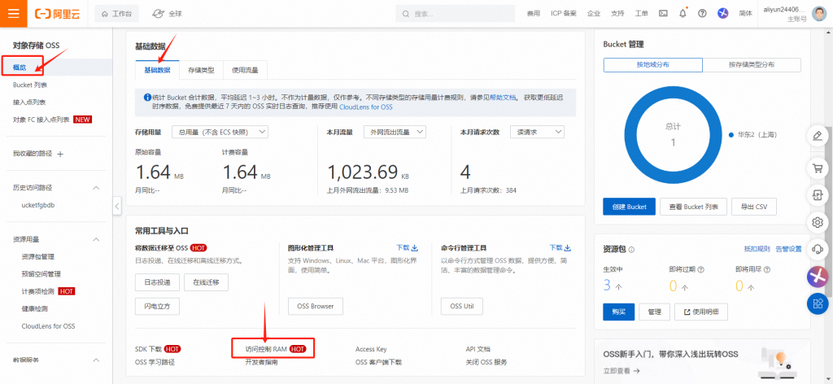Click 查看 Bucket 列表 button

pos(693,207)
